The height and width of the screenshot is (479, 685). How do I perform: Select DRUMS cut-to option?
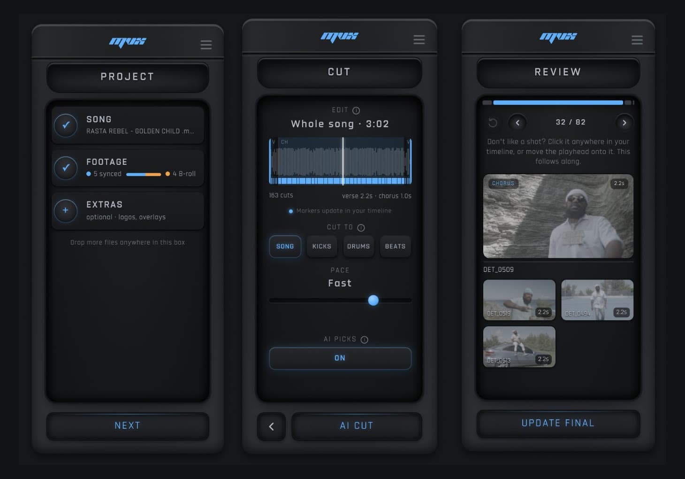358,247
